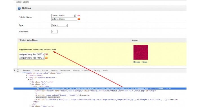
Task: Focus the Sort Order field containing 0
Action: 54,32
